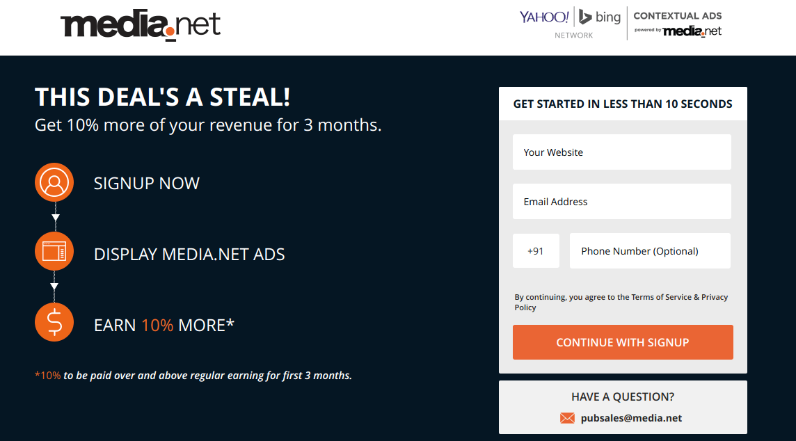This screenshot has height=441, width=796.
Task: Click the orange user signup icon
Action: tap(54, 182)
